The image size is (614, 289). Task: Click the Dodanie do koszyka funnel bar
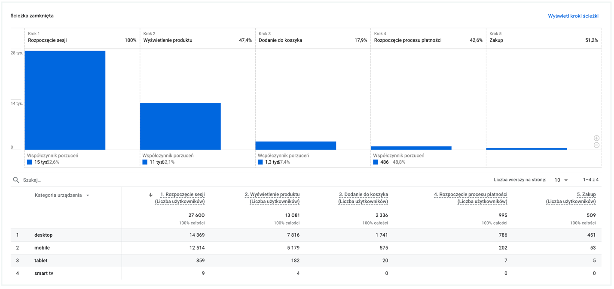coord(296,146)
